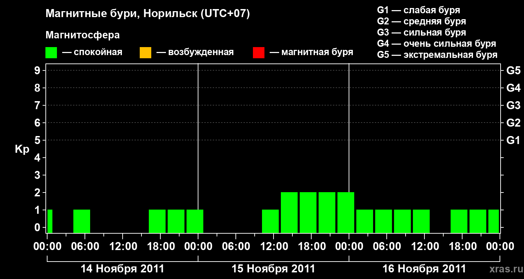The image size is (524, 279).
Task: Click the Kp 1 bar at 01:00–04:00 on 16 Ноября
Action: pos(365,221)
